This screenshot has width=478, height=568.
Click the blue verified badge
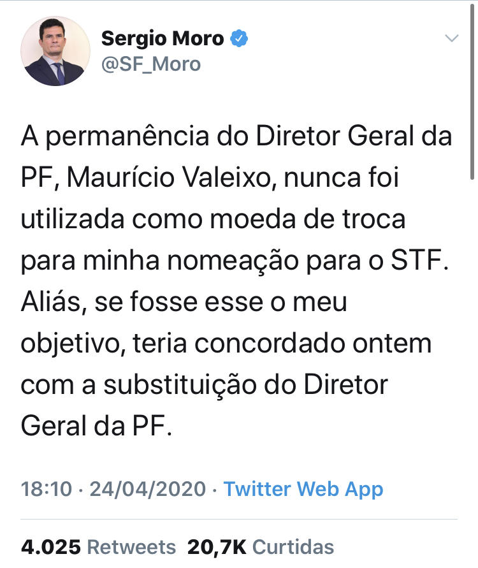[x=239, y=39]
